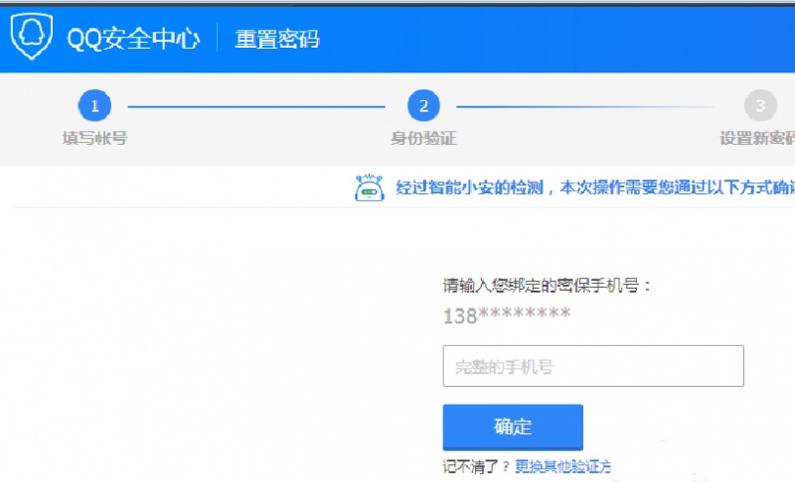
Task: Open the 更换其他验证方式 link
Action: click(562, 466)
